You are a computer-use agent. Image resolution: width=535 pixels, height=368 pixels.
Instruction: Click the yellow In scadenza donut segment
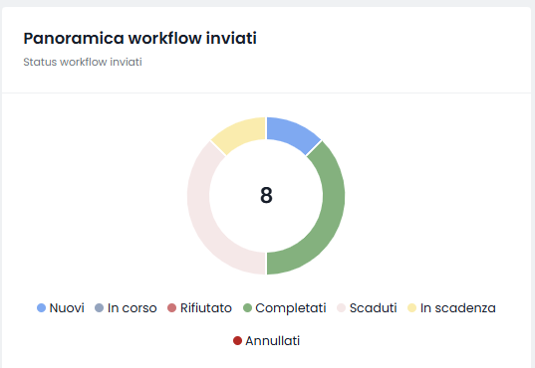pyautogui.click(x=241, y=134)
